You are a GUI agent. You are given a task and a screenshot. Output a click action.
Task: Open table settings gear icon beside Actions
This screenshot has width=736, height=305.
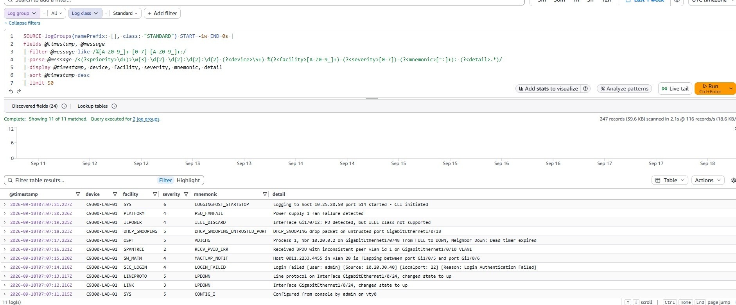733,180
